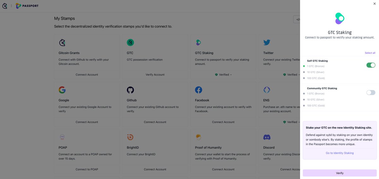Click the Facebook logo icon
Screen dimensions: 379x179
coord(199,90)
